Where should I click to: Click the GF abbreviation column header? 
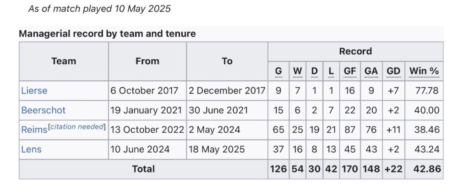pyautogui.click(x=350, y=71)
